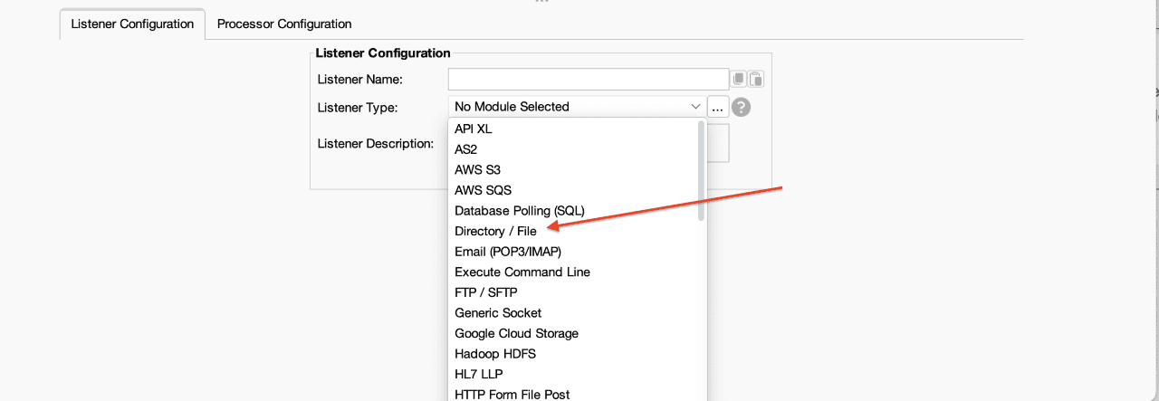Viewport: 1159px width, 401px height.
Task: Click the ellipsis button beside Listener Type
Action: point(718,107)
